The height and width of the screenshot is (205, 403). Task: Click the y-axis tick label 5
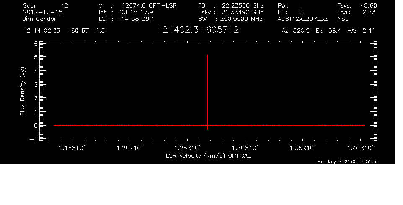(36, 57)
